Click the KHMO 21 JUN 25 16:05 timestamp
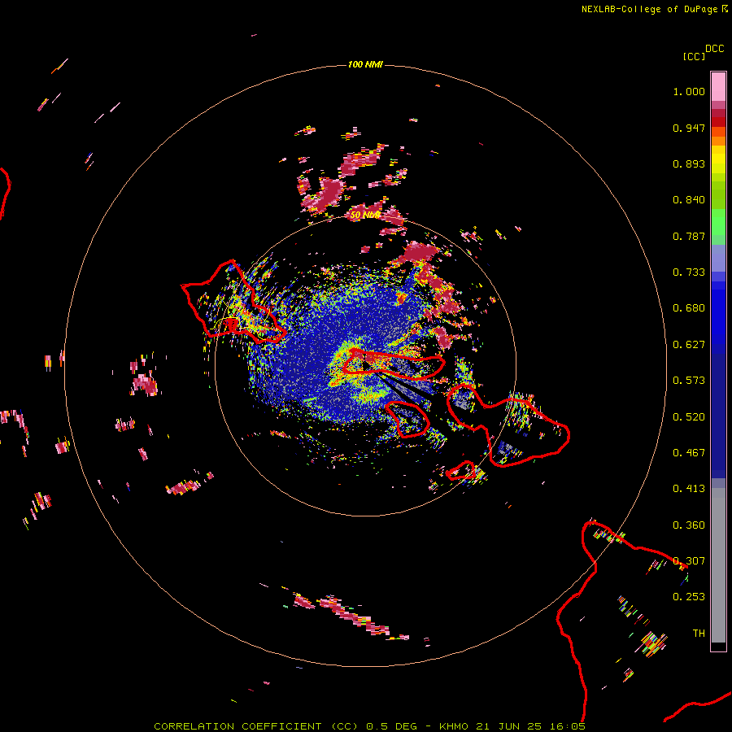This screenshot has width=732, height=732. point(512,726)
